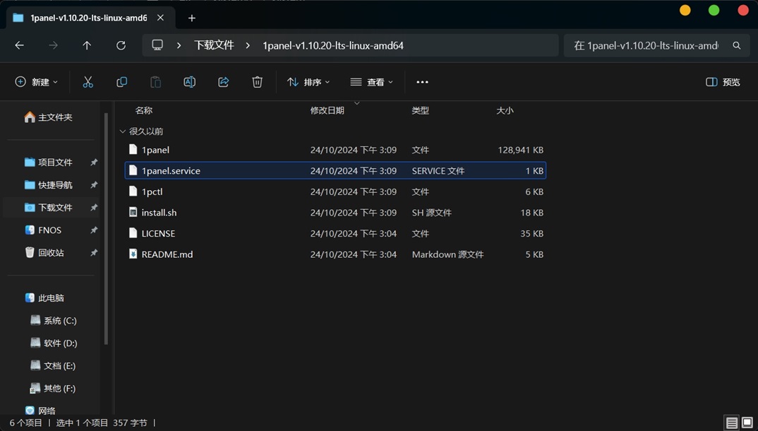Collapse the 很久以前 file group
The width and height of the screenshot is (758, 431).
(x=123, y=131)
